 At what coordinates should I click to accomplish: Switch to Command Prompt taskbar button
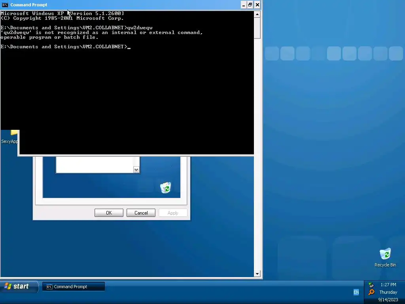coord(73,287)
